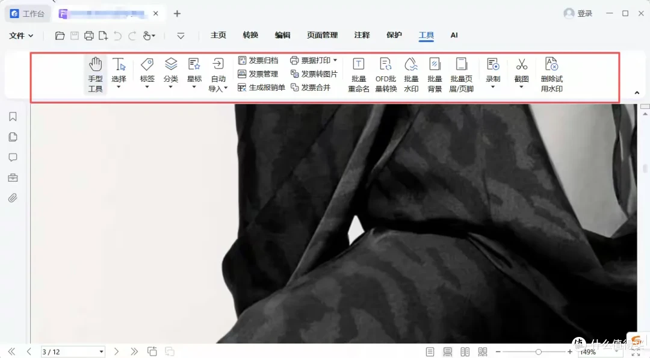Viewport: 650px width, 358px height.
Task: Select single page view mode
Action: pos(430,352)
